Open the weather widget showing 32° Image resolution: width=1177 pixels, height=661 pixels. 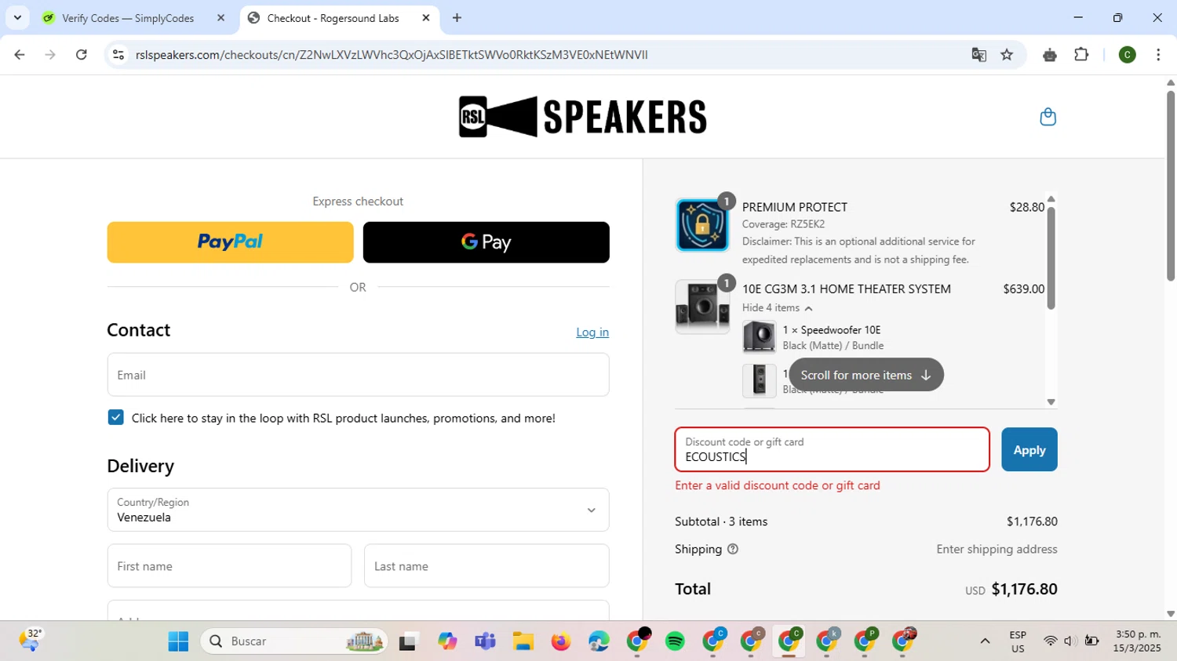pyautogui.click(x=31, y=641)
